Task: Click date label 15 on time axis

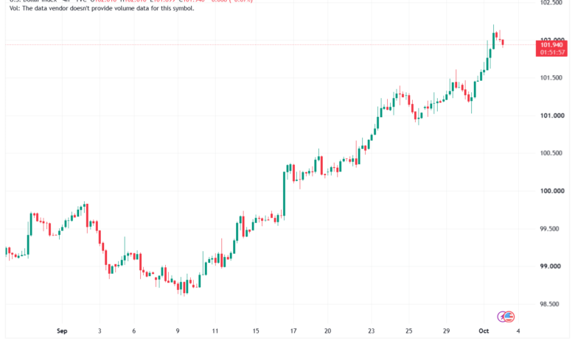Action: (256, 331)
